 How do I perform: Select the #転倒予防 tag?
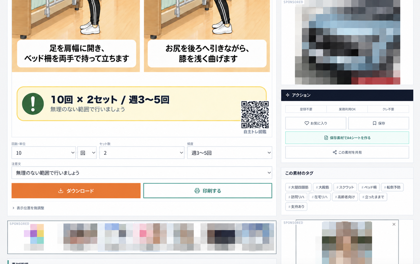click(392, 187)
